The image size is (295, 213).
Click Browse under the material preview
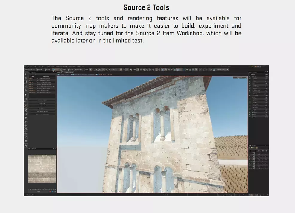38,192
